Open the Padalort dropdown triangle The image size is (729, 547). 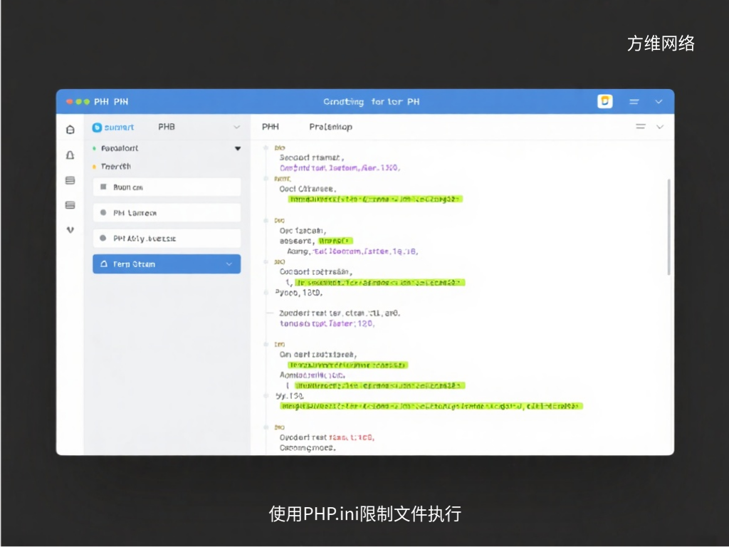tap(237, 148)
